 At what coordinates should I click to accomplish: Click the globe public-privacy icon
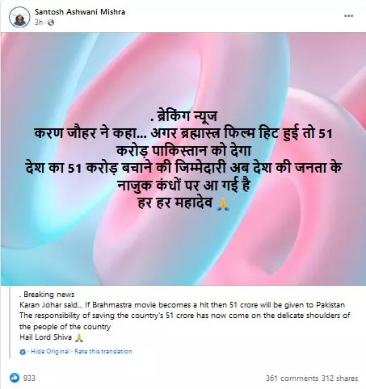pos(51,23)
